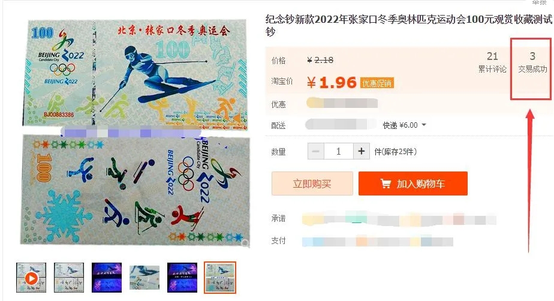Image resolution: width=554 pixels, height=301 pixels.
Task: Select the fourth skier close-up thumbnail
Action: [x=144, y=278]
